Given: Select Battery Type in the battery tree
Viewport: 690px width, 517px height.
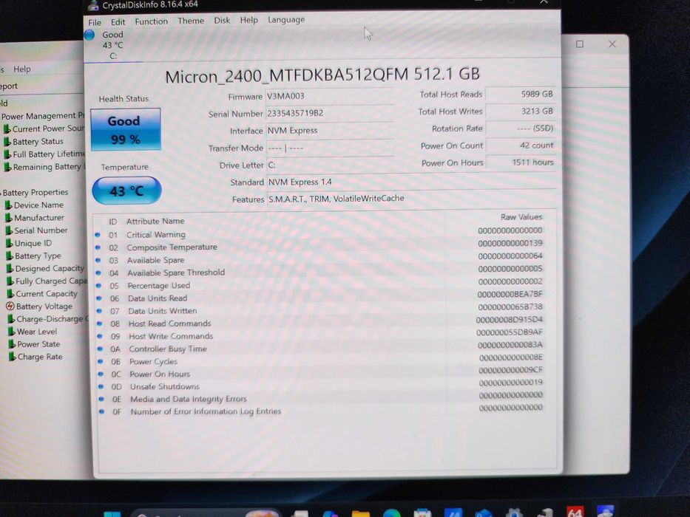Looking at the screenshot, I should pos(38,256).
